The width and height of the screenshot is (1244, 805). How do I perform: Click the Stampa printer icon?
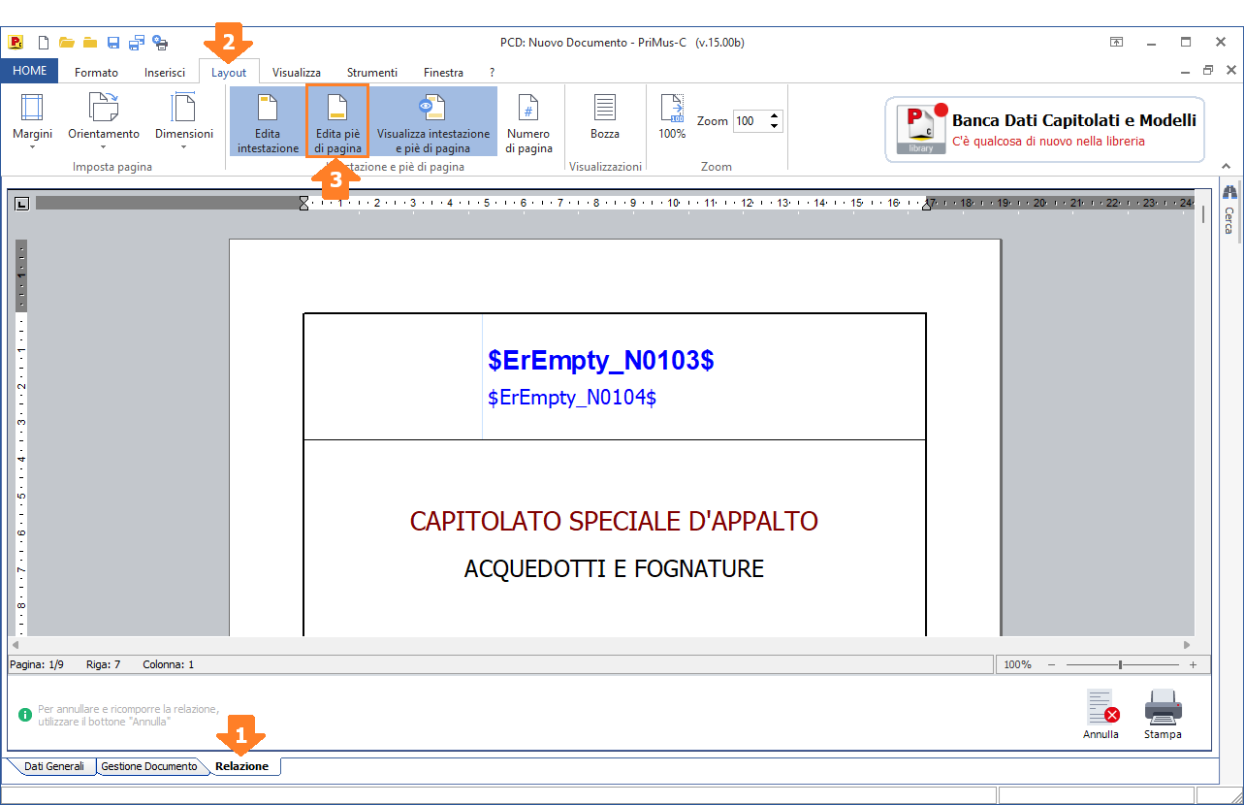point(1163,710)
